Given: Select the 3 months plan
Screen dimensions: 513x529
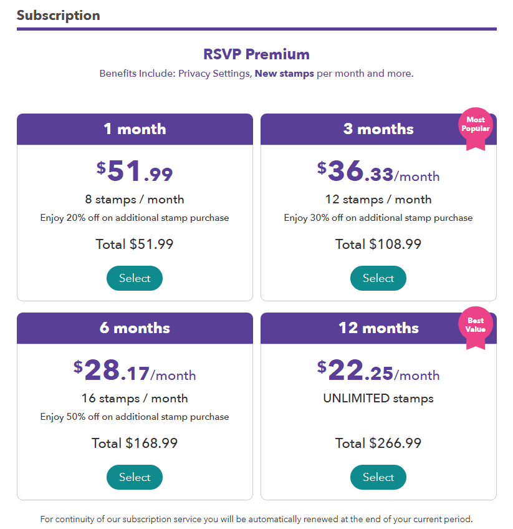Looking at the screenshot, I should click(378, 278).
